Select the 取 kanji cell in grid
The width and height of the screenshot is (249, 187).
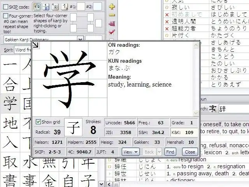click(10, 162)
